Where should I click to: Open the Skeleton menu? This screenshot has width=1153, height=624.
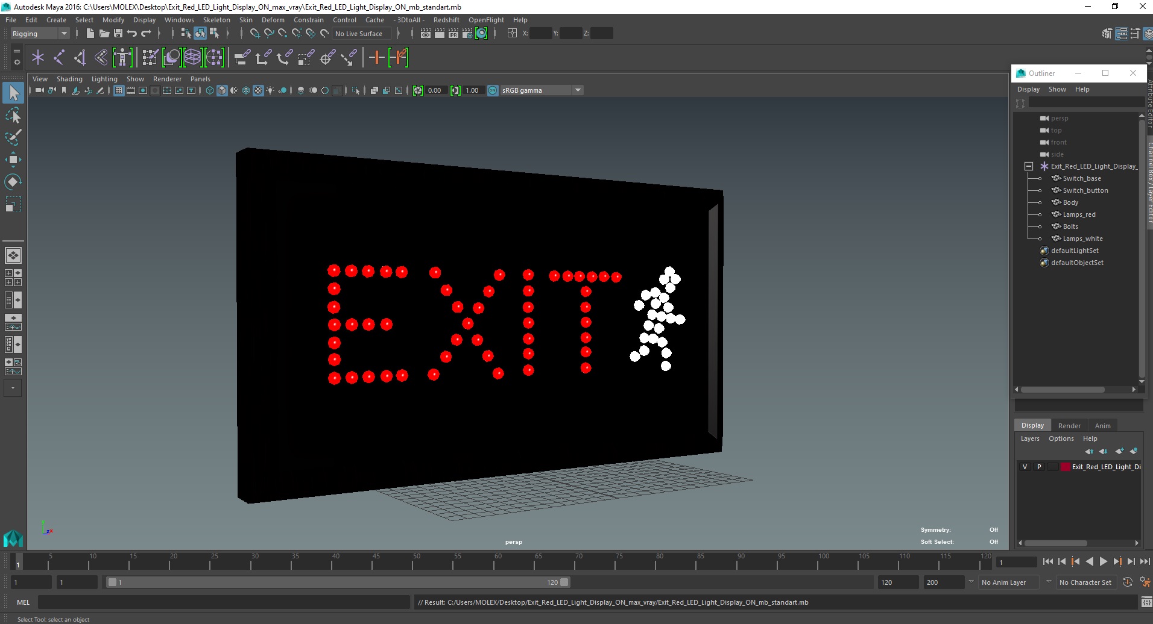point(216,20)
